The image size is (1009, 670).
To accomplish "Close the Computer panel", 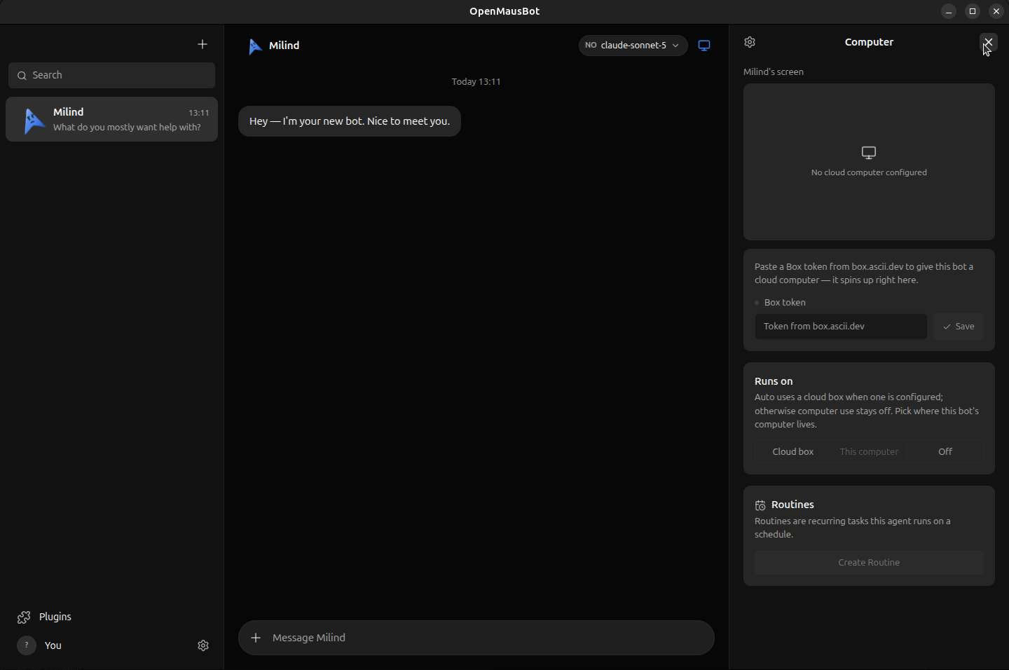I will [x=988, y=42].
